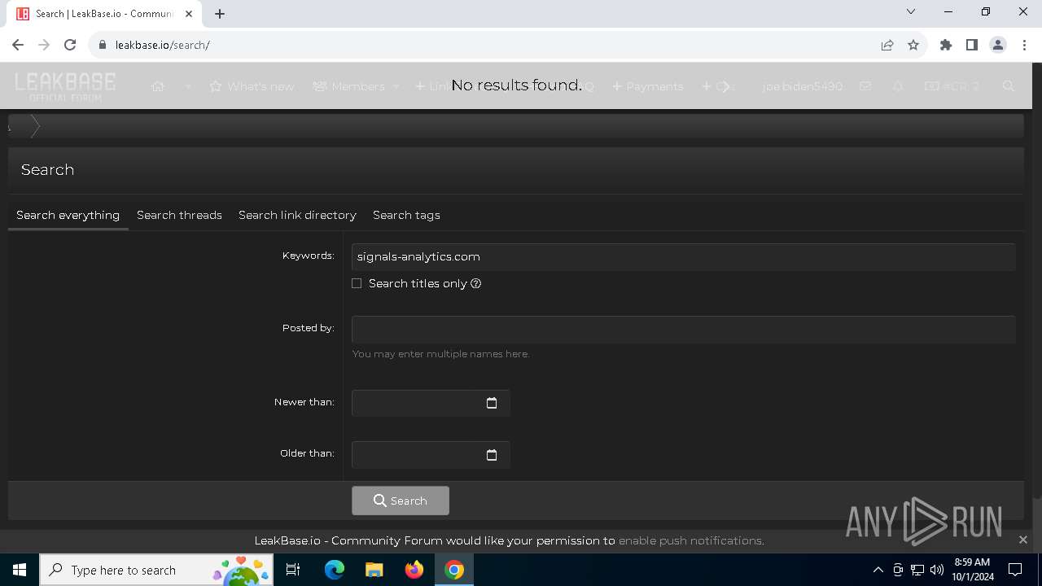1042x586 pixels.
Task: Switch to the Search everything tab
Action: coord(68,215)
